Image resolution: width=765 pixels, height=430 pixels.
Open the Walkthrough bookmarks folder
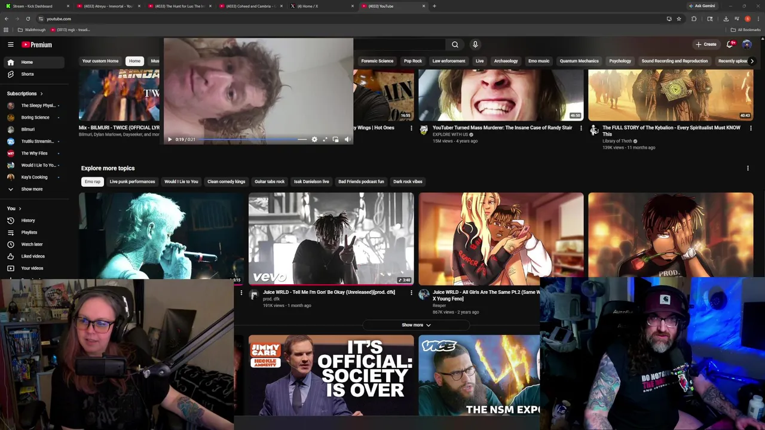(32, 29)
